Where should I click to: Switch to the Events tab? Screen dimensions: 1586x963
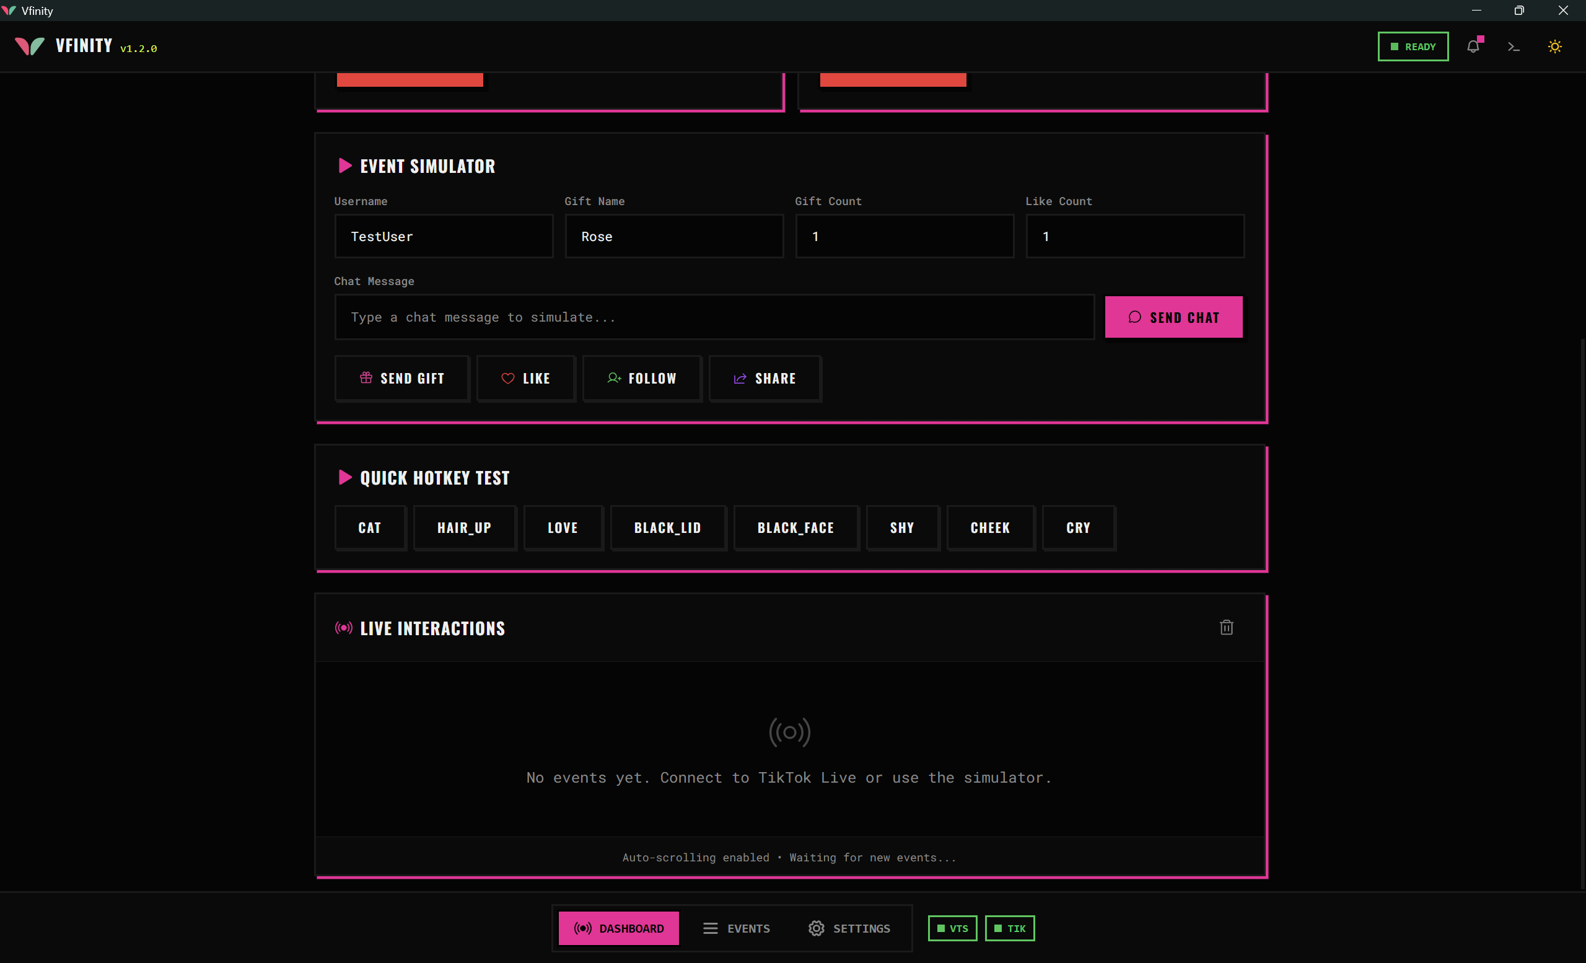[737, 928]
